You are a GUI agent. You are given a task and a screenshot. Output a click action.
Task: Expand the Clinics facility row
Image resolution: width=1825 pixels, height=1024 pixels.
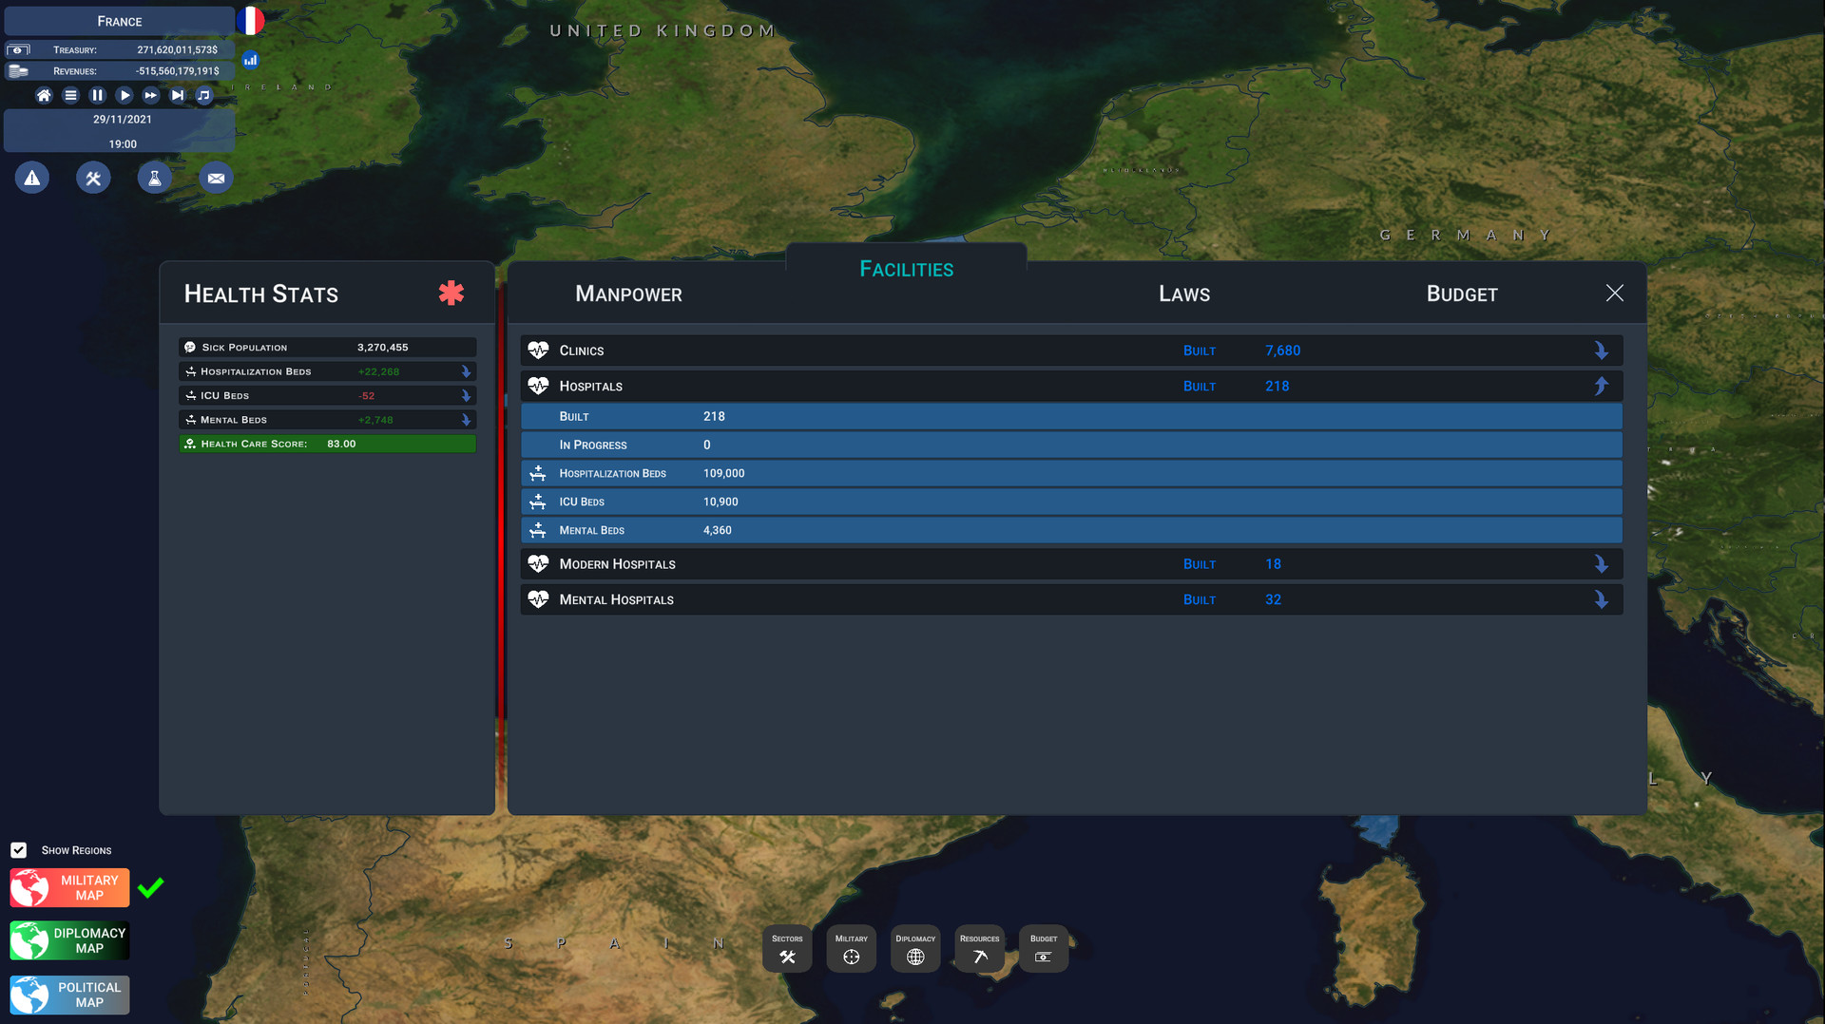tap(1601, 351)
